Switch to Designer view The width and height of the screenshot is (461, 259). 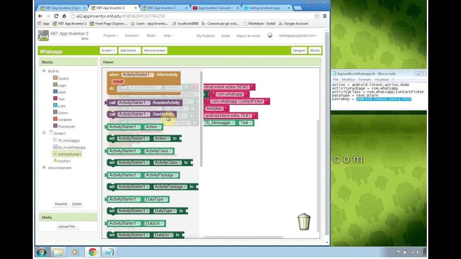coord(299,50)
